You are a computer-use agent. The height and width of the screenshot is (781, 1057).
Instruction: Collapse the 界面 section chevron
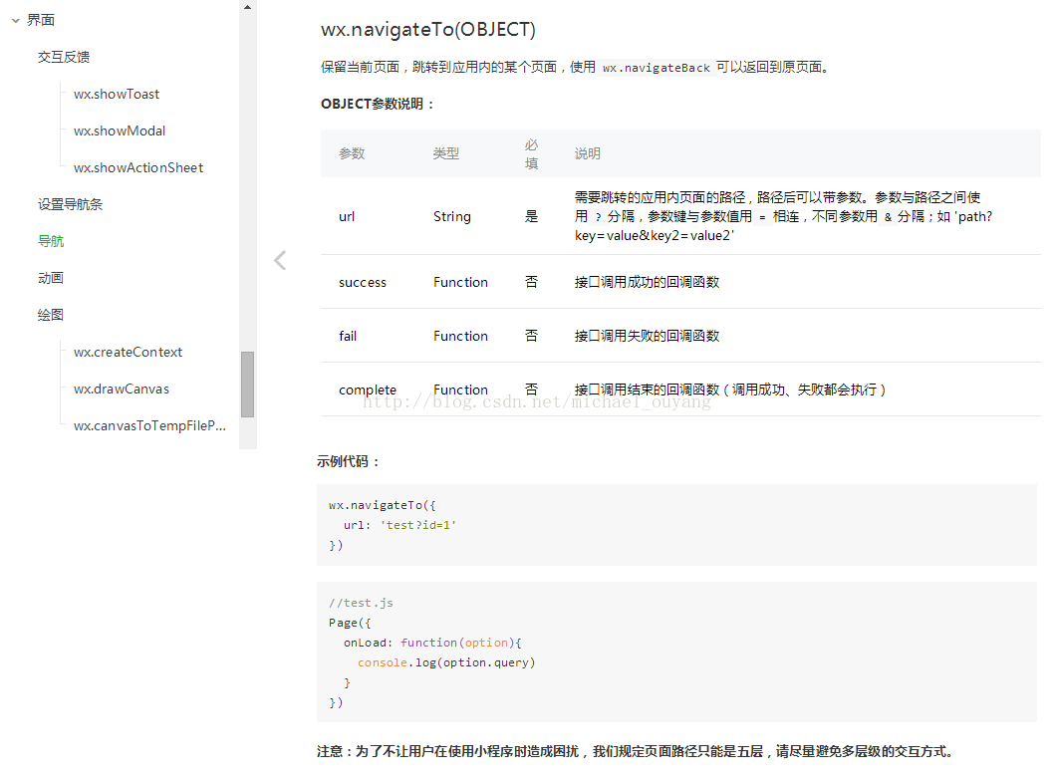(16, 21)
